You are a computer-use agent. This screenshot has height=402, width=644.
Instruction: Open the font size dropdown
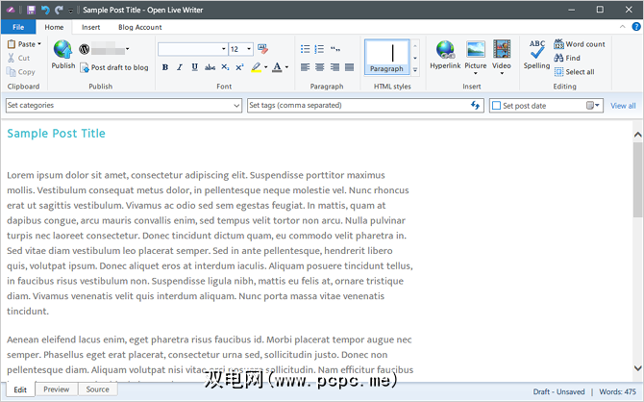(x=249, y=49)
